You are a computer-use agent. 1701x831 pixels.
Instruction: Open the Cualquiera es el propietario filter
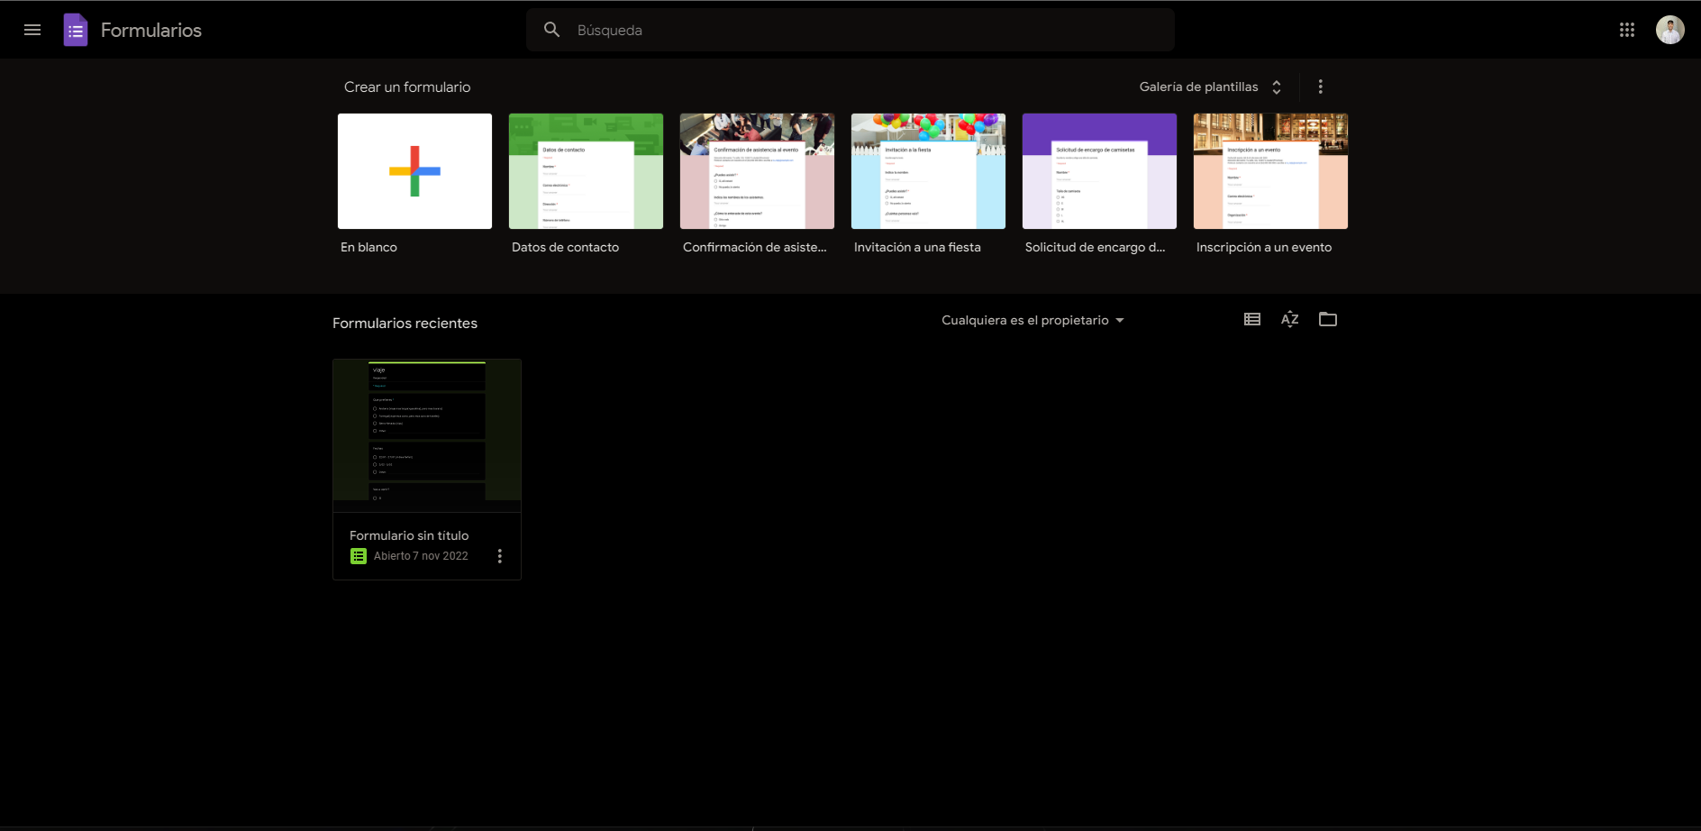click(x=1032, y=320)
